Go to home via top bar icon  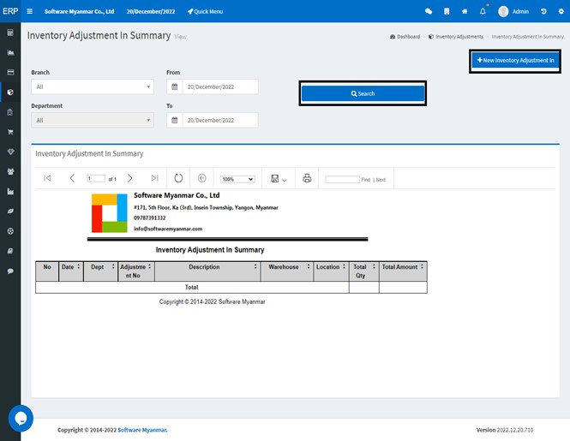tap(465, 11)
